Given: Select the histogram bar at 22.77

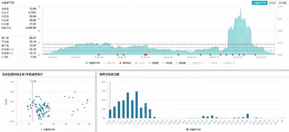Looking at the screenshot, I should click(x=141, y=113).
